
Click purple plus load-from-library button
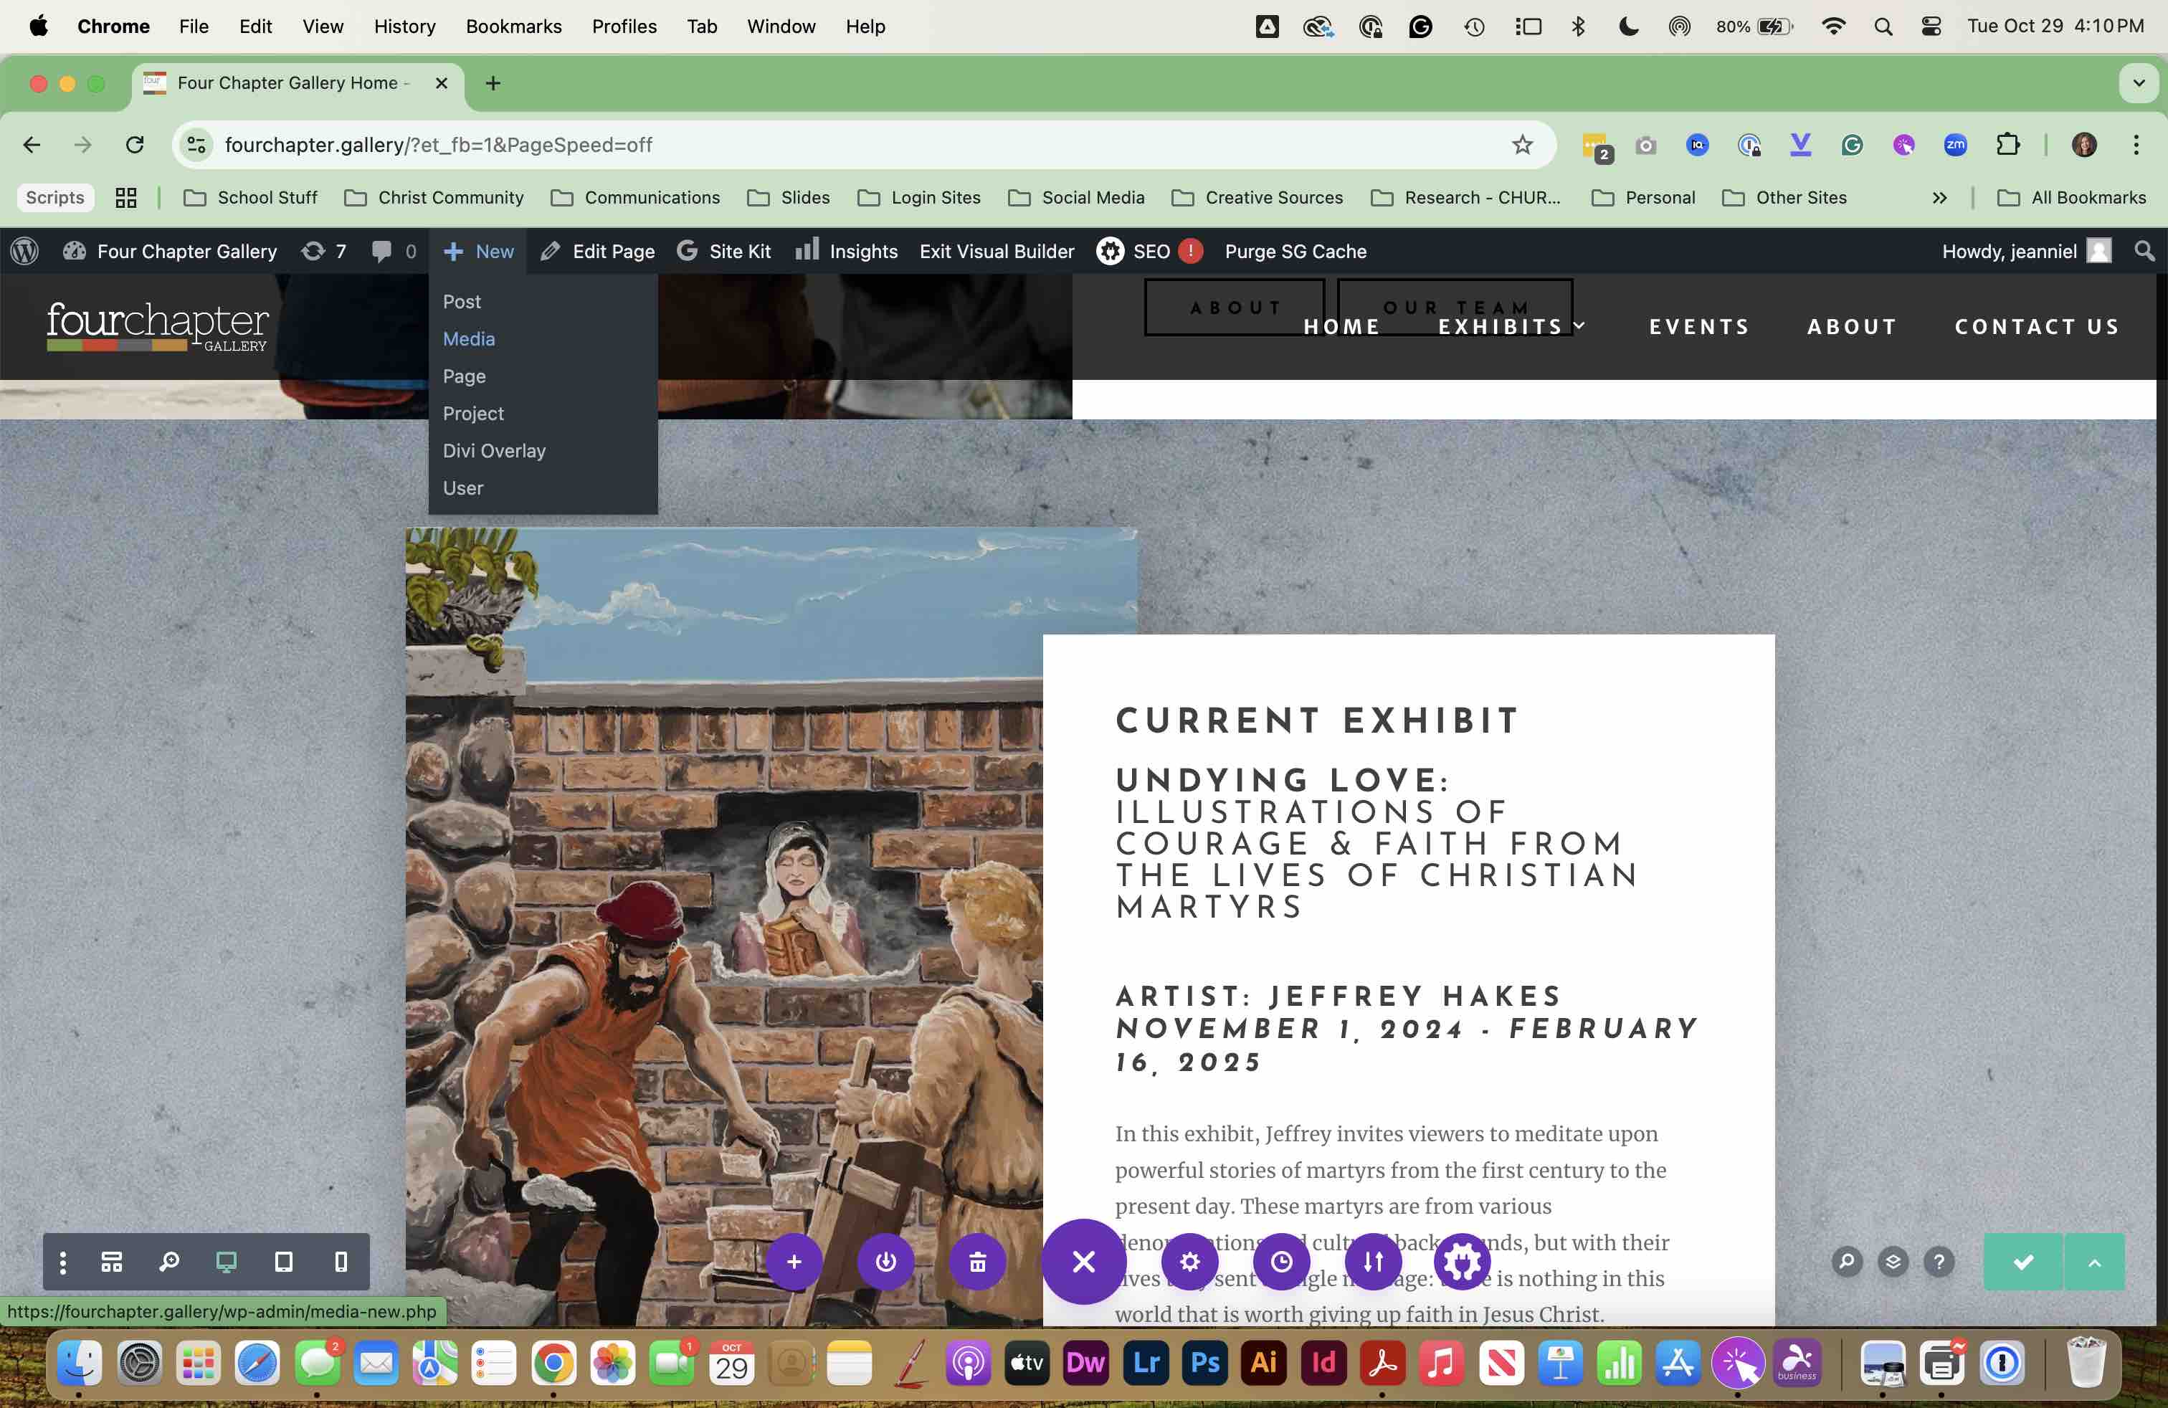tap(794, 1262)
